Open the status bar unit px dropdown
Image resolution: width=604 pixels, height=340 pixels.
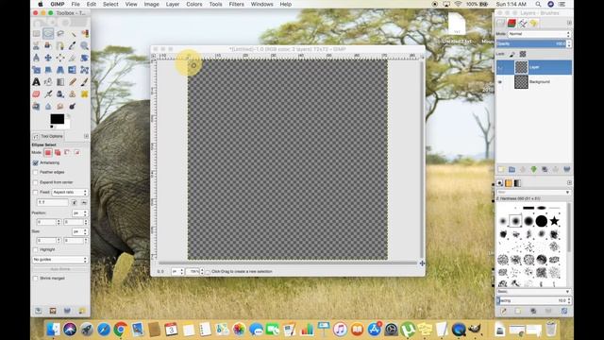tap(177, 272)
